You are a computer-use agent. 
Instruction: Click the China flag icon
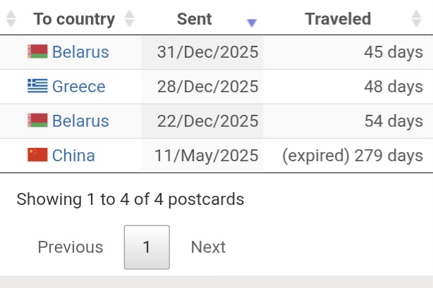pyautogui.click(x=37, y=155)
